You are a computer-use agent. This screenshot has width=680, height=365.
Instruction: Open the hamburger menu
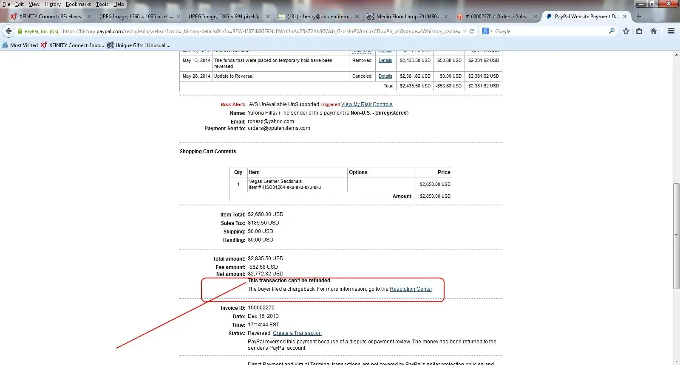(x=671, y=31)
